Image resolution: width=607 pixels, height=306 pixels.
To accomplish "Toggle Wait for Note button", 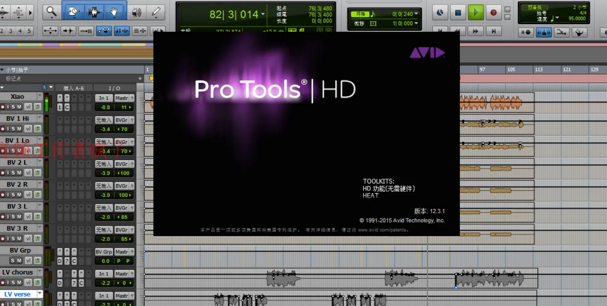I will click(x=526, y=33).
